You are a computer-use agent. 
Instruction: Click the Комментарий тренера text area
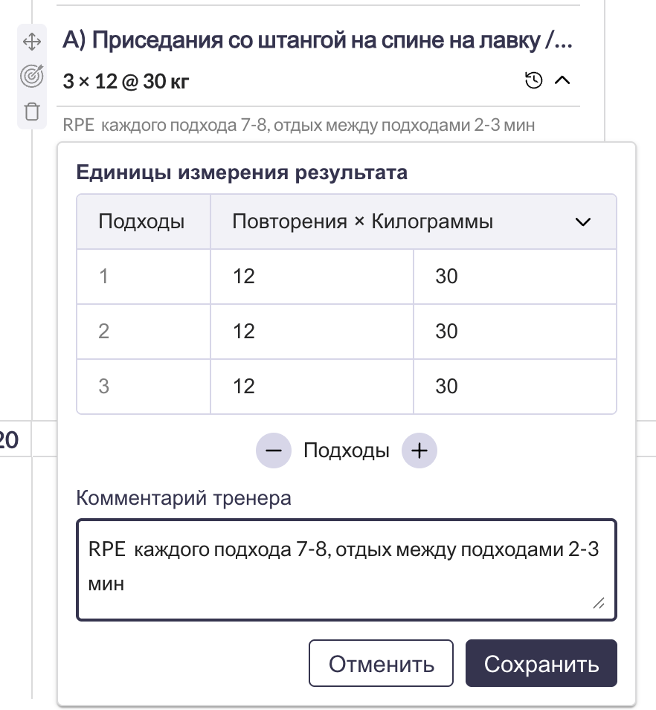pyautogui.click(x=346, y=569)
